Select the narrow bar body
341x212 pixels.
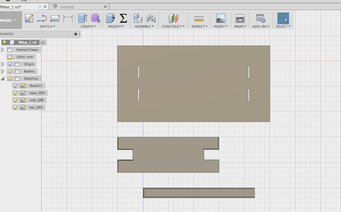coord(199,193)
